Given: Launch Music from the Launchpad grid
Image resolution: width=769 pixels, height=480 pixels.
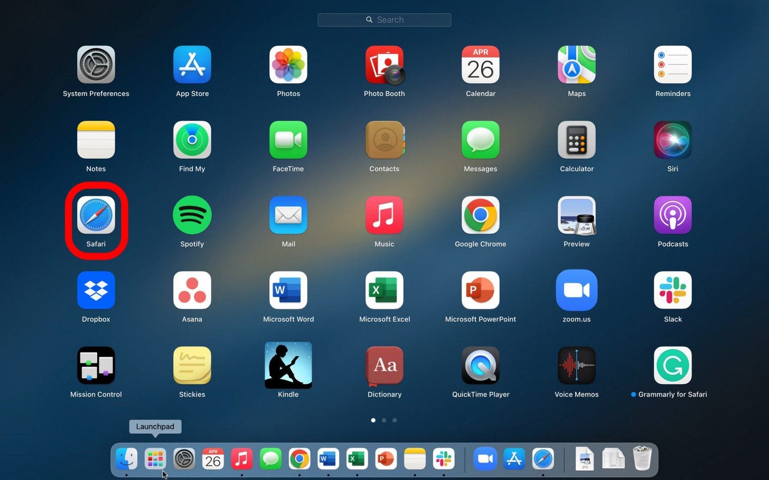Looking at the screenshot, I should [x=384, y=215].
